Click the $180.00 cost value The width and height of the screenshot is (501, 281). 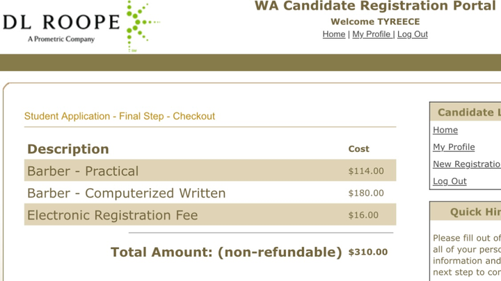pos(366,193)
